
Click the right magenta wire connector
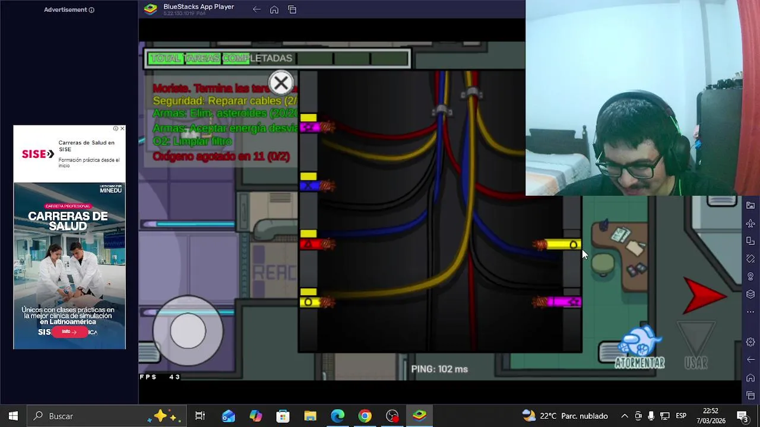tap(557, 302)
